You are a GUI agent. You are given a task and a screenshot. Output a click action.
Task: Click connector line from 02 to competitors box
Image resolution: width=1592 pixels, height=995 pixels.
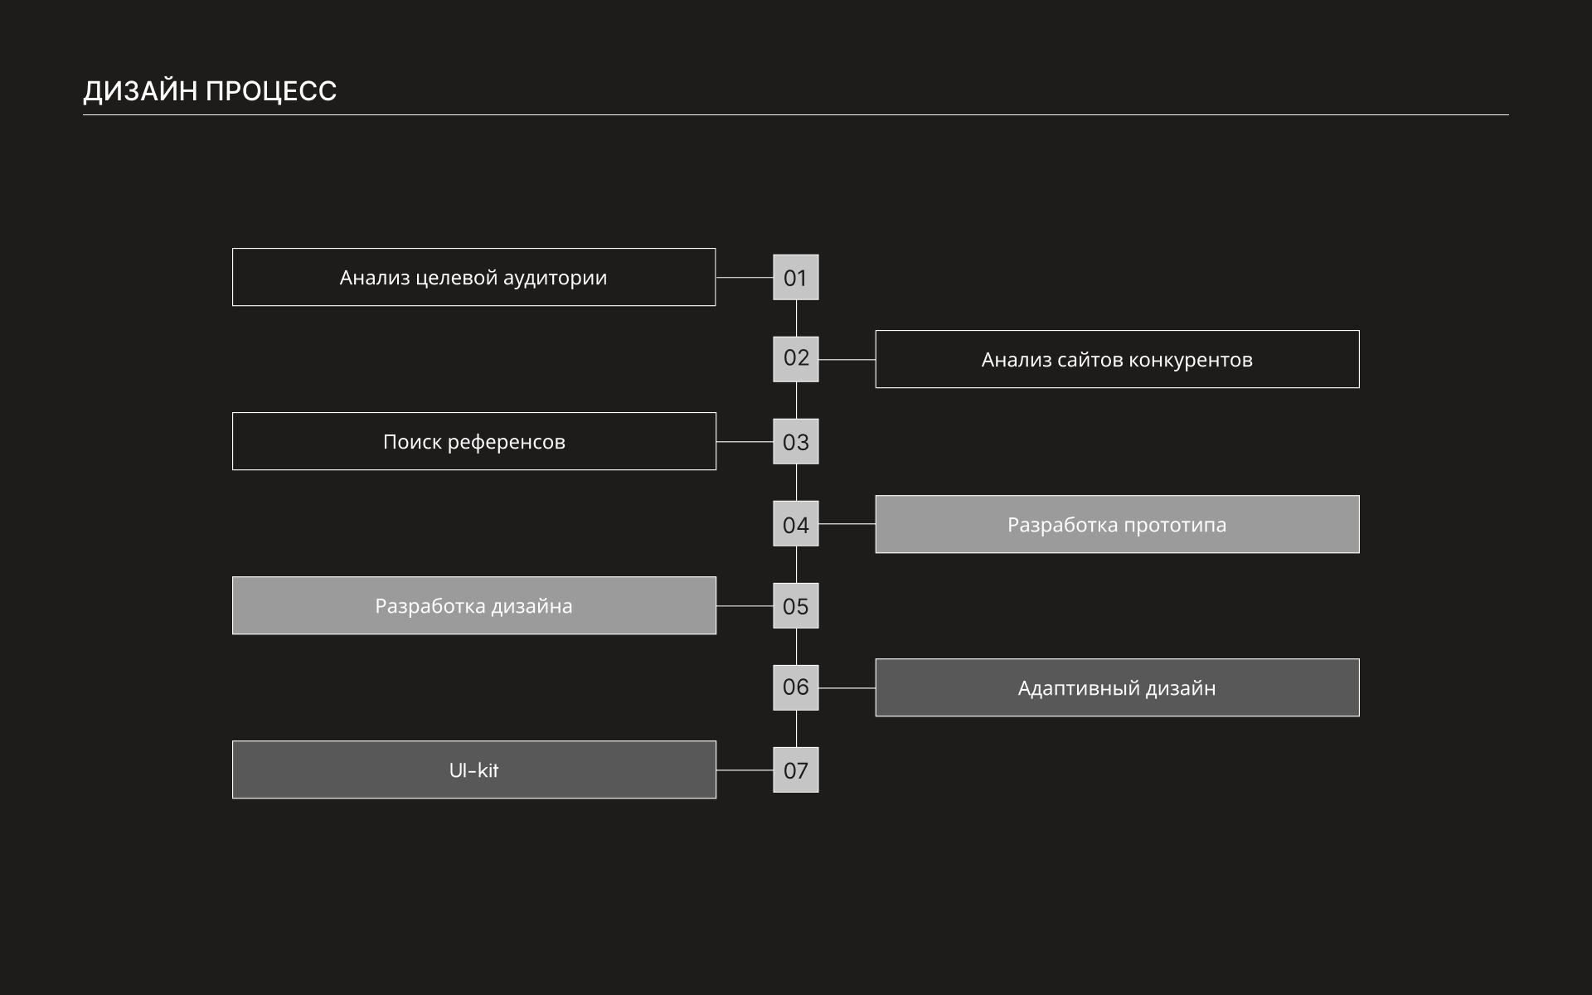point(847,359)
